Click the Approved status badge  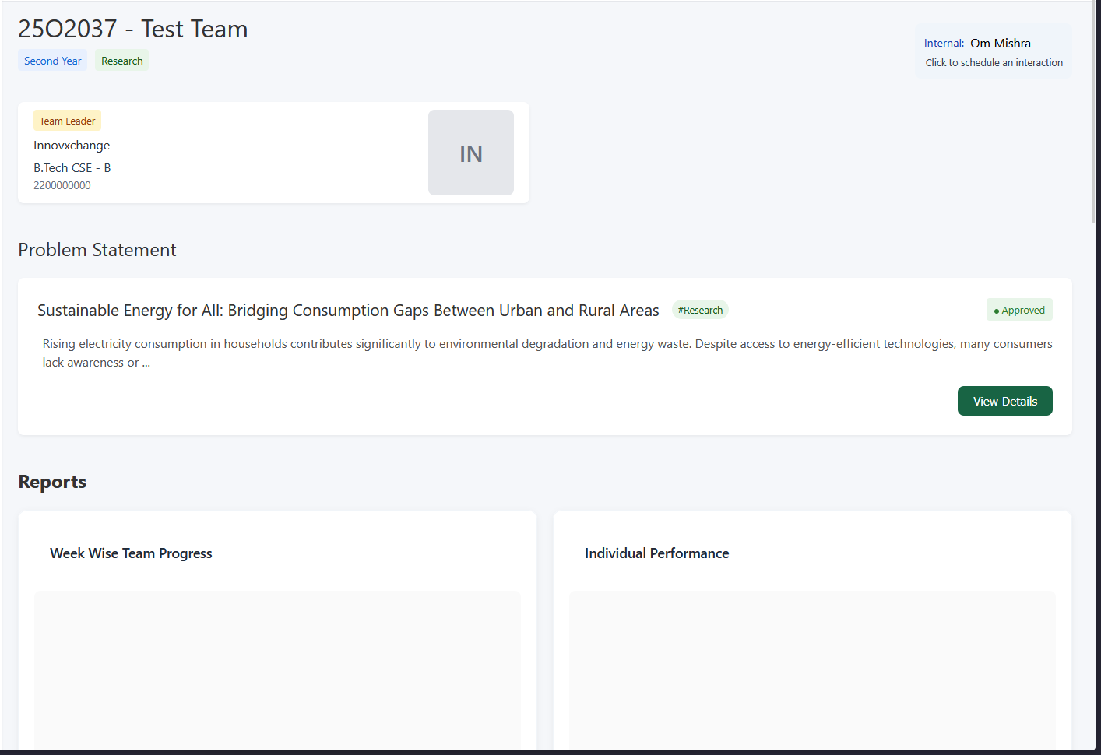[1019, 310]
